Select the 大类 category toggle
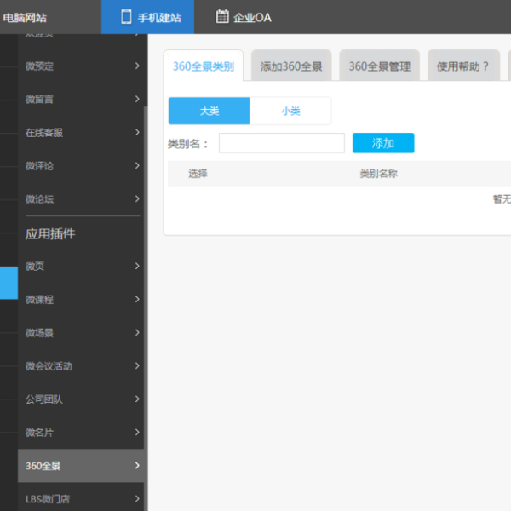Screen dimensions: 511x511 pos(210,111)
